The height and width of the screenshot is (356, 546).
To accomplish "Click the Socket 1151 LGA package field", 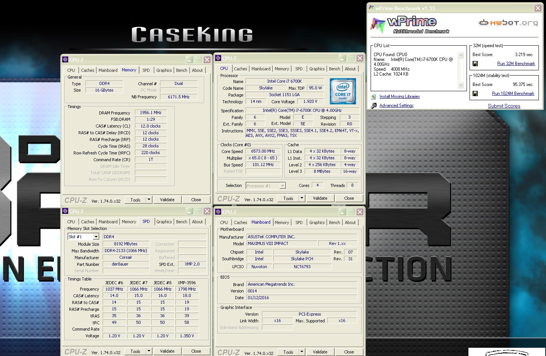I will 284,95.
